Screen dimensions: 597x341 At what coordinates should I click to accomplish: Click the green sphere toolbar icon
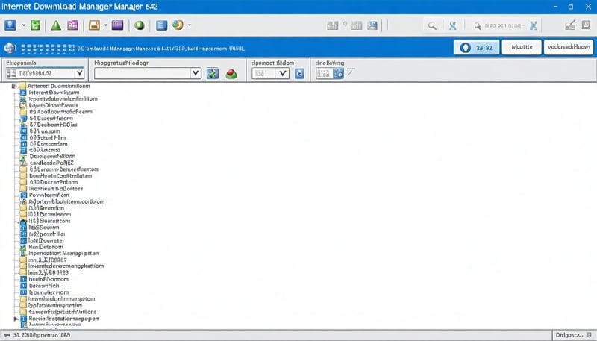click(x=140, y=25)
